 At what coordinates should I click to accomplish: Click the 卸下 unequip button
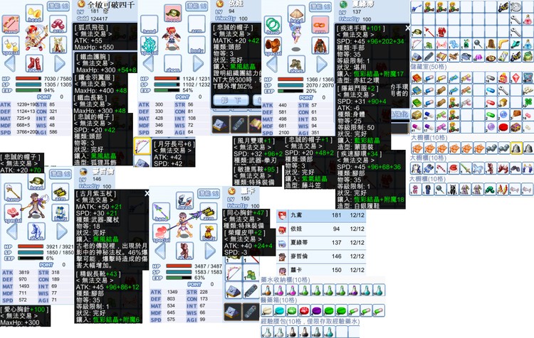[x=231, y=101]
